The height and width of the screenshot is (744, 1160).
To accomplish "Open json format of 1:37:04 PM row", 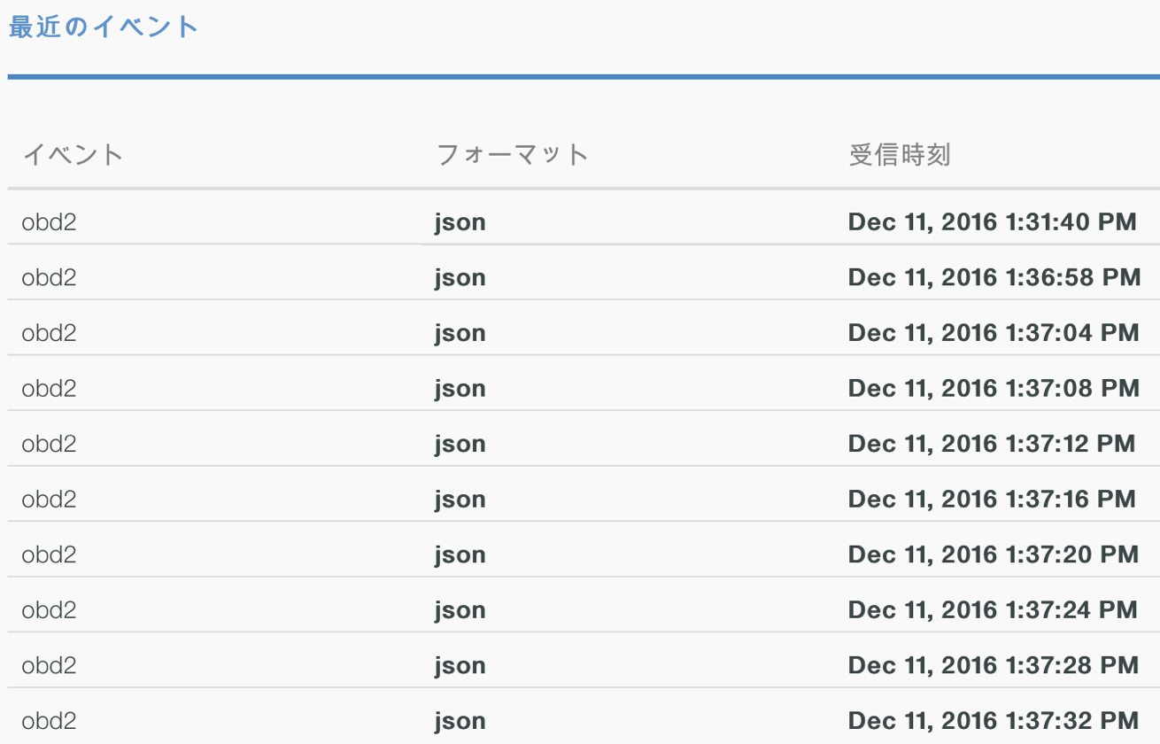I will [x=460, y=335].
